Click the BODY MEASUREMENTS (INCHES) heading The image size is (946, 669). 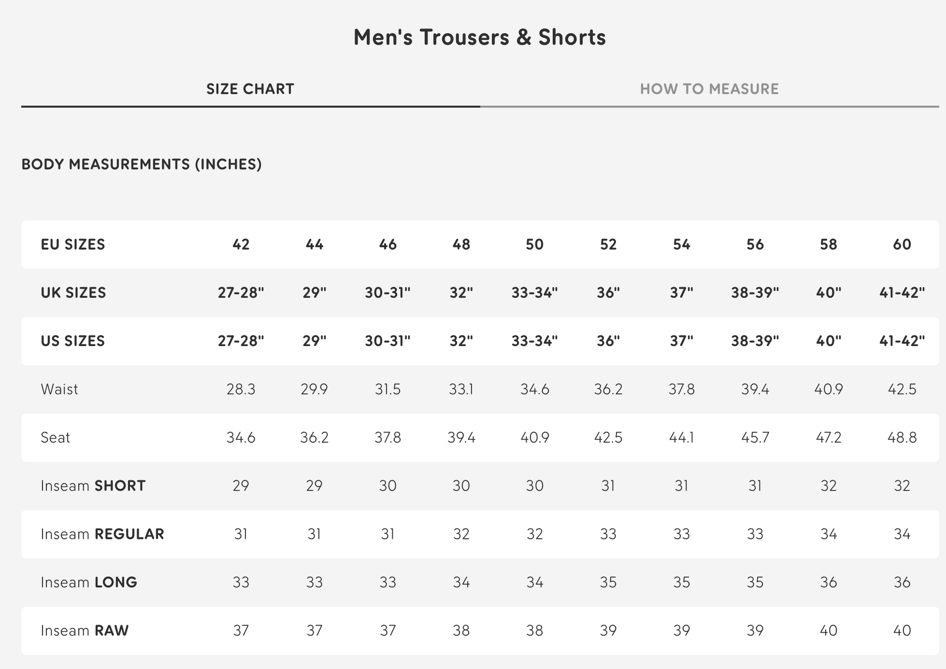141,164
